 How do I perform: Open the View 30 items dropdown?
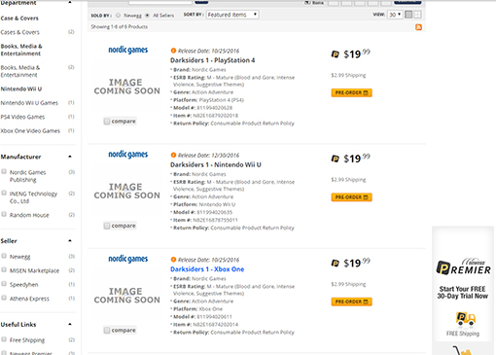click(x=395, y=15)
